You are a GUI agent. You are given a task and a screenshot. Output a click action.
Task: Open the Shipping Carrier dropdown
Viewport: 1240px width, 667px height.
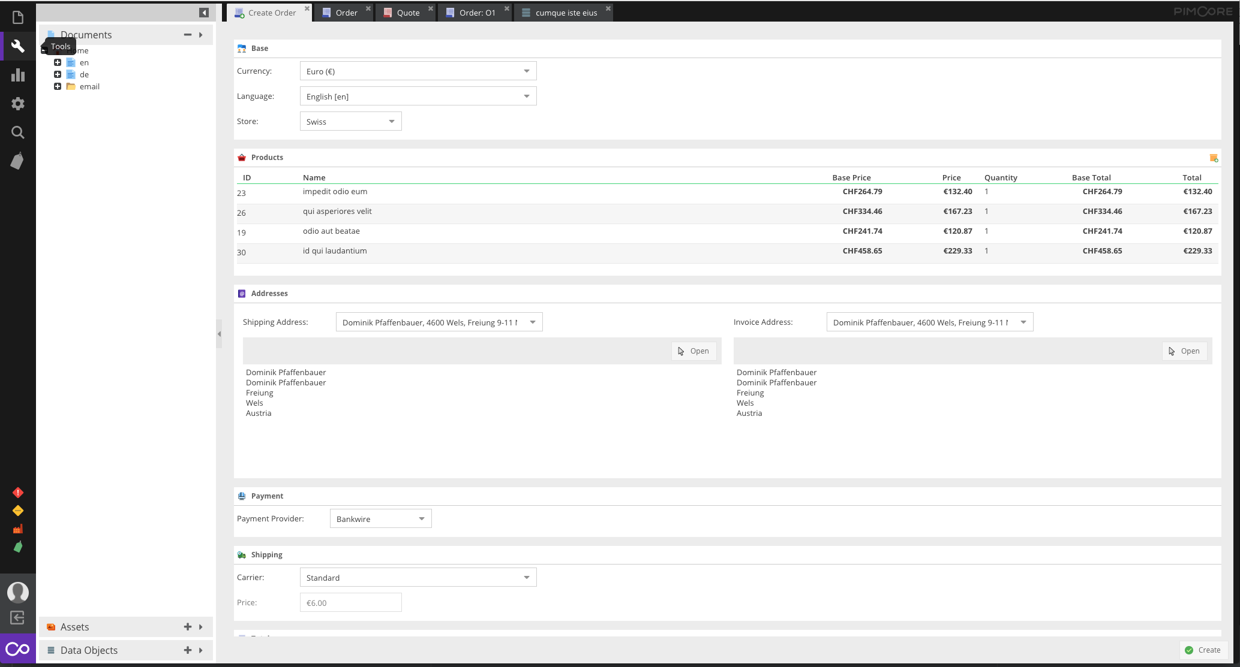(x=526, y=578)
